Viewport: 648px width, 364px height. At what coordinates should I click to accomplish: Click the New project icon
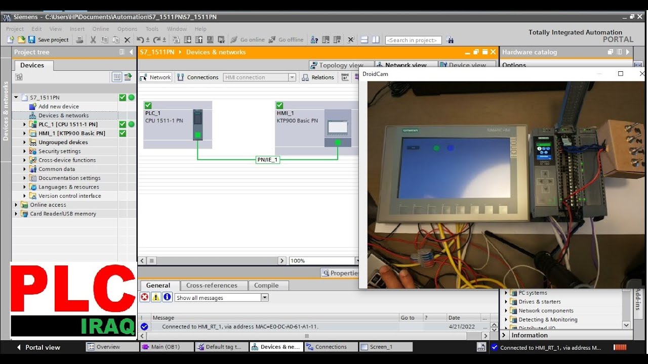point(10,39)
